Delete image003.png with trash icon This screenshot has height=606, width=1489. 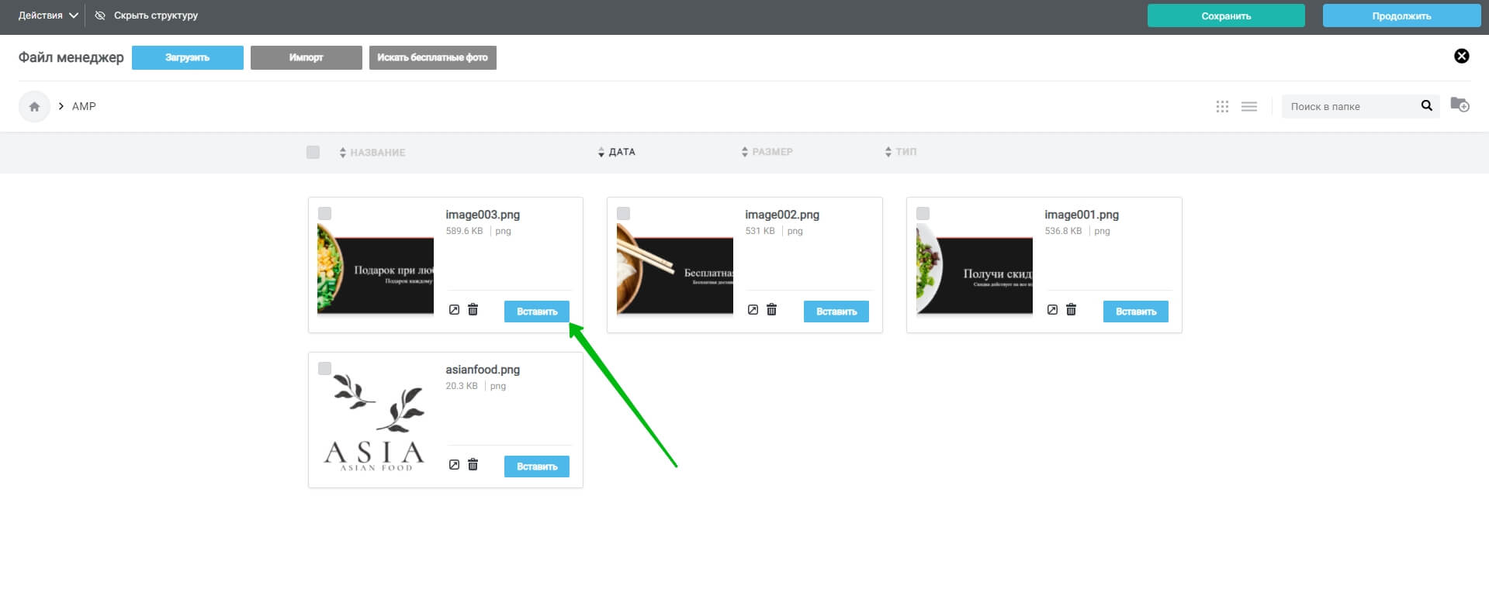pyautogui.click(x=473, y=310)
